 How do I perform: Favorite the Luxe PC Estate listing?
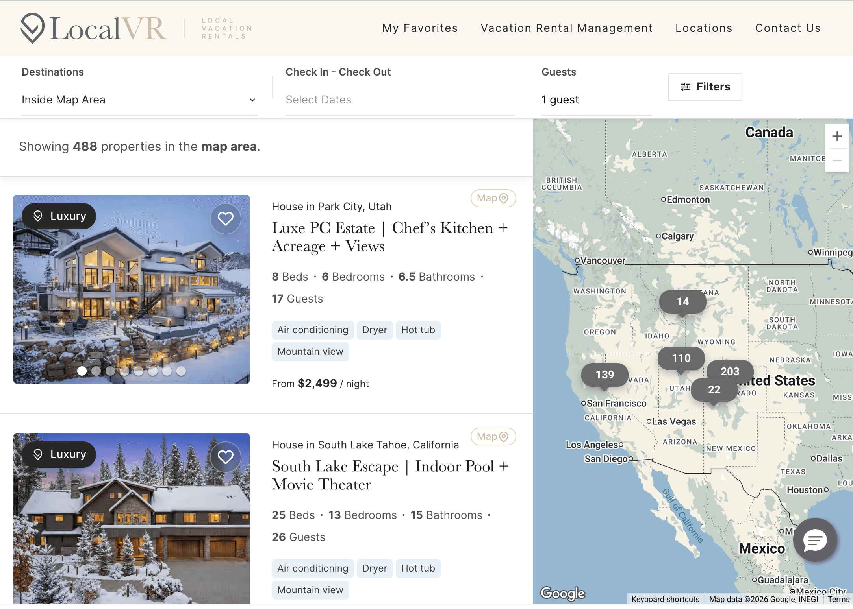(226, 218)
